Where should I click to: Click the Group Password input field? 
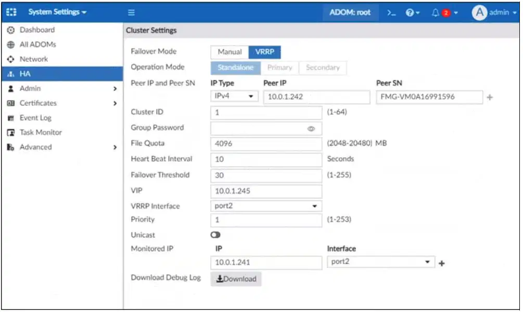(266, 128)
